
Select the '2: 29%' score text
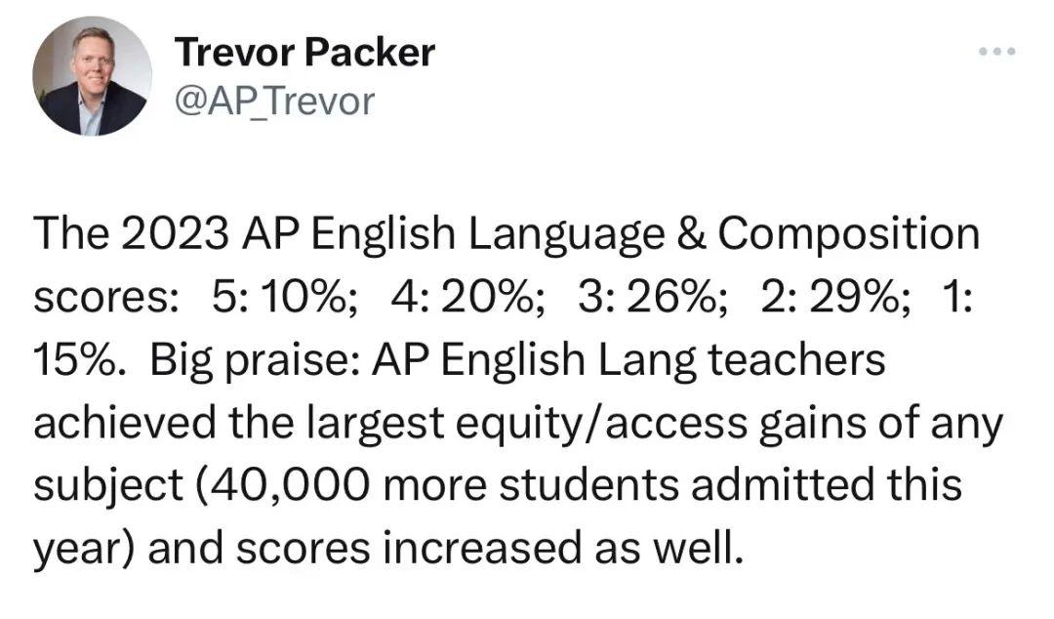point(836,296)
